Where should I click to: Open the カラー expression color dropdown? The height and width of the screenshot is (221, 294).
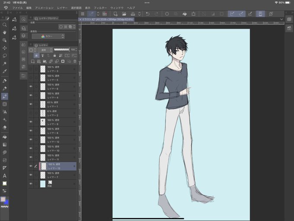[48, 36]
